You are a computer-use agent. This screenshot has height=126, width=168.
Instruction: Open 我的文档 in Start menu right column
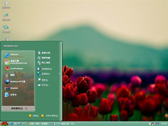[48, 53]
